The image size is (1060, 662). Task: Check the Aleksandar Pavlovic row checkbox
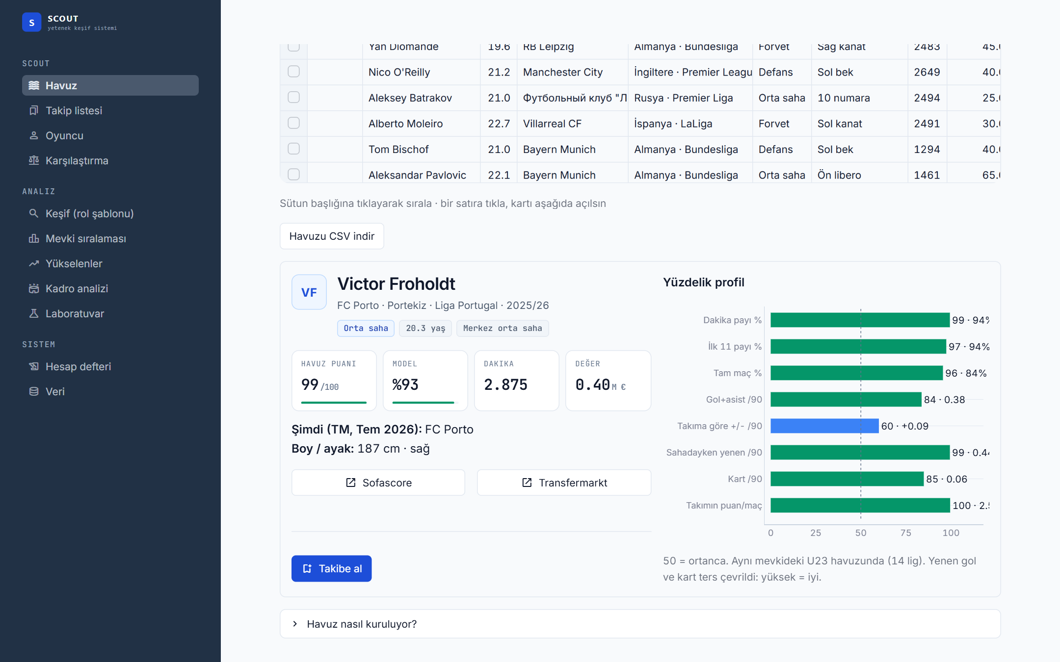[293, 174]
